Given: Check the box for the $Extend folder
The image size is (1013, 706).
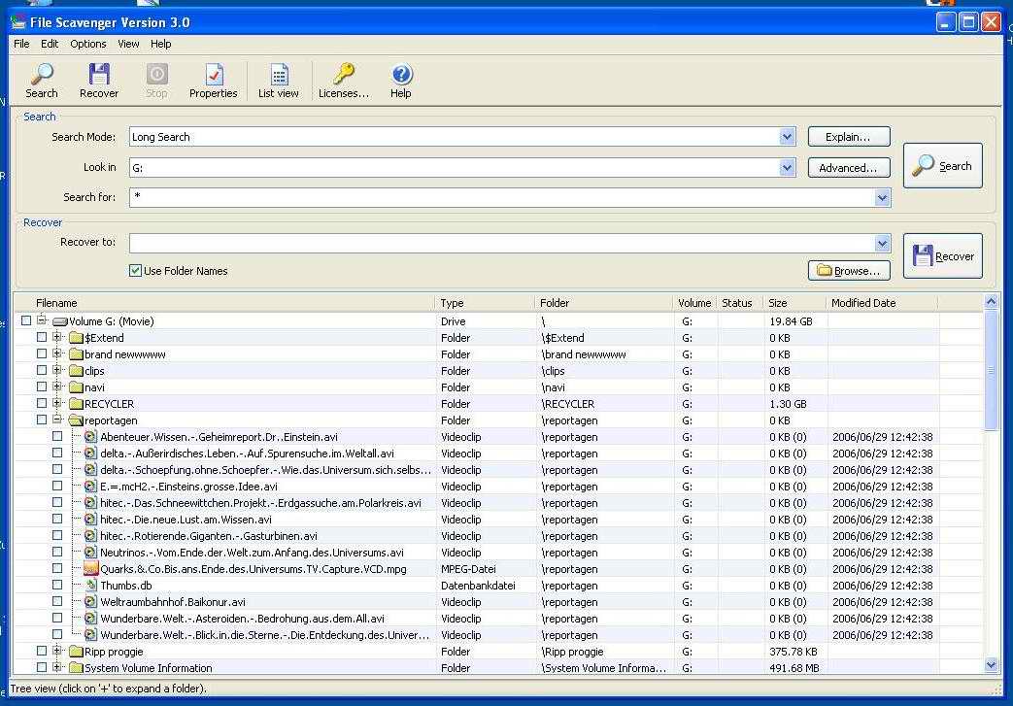Looking at the screenshot, I should 42,337.
